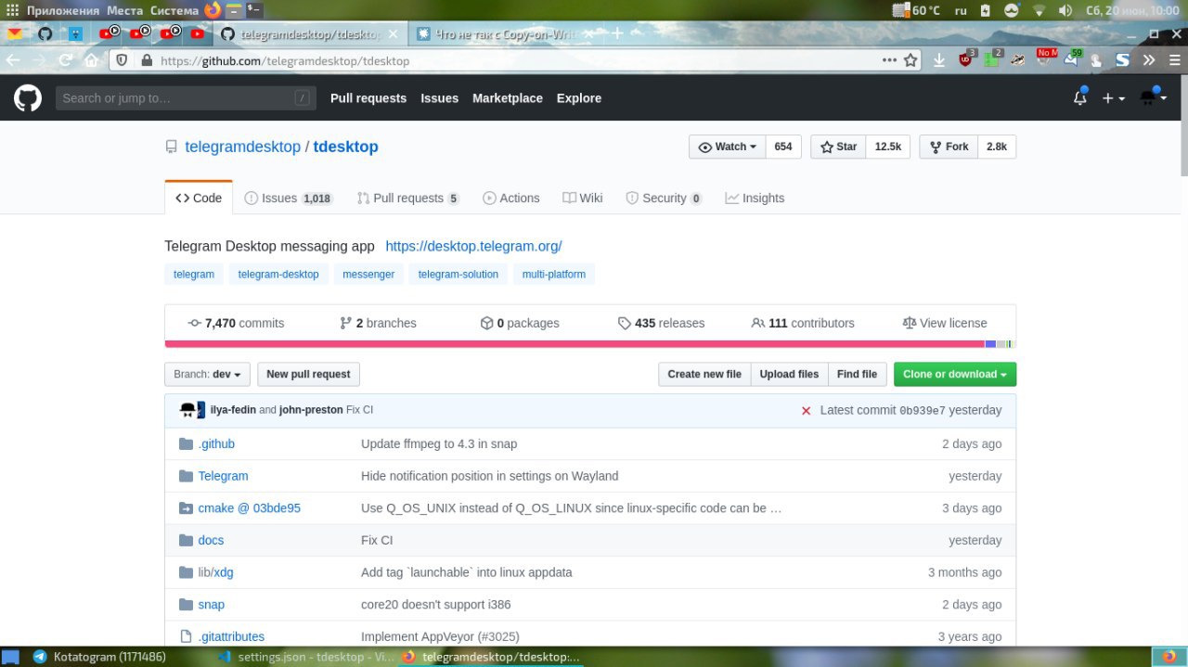Open the 111 contributors list
Screen dimensions: 1188x667
click(x=803, y=323)
